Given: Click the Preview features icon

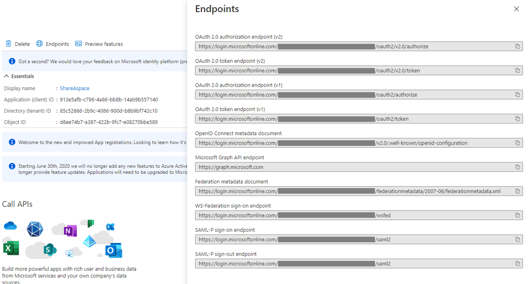Looking at the screenshot, I should click(79, 44).
